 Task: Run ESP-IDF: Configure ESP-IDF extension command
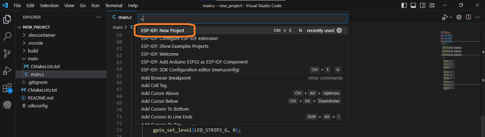[x=242, y=38]
